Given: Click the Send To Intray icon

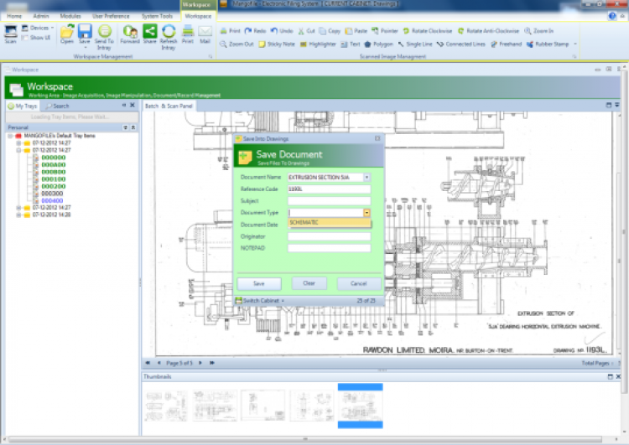Looking at the screenshot, I should click(x=104, y=33).
